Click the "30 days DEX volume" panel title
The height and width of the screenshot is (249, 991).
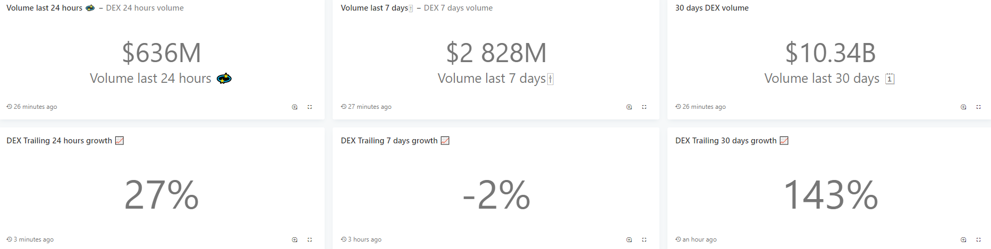(x=712, y=8)
